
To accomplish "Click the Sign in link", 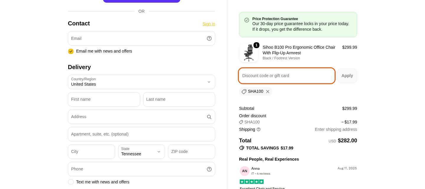I will click(x=209, y=24).
